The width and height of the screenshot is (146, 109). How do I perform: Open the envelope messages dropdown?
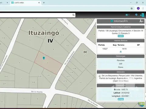(x=127, y=15)
